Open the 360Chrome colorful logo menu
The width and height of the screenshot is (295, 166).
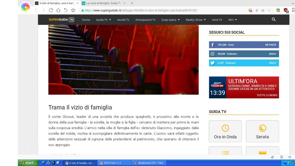point(25,7)
